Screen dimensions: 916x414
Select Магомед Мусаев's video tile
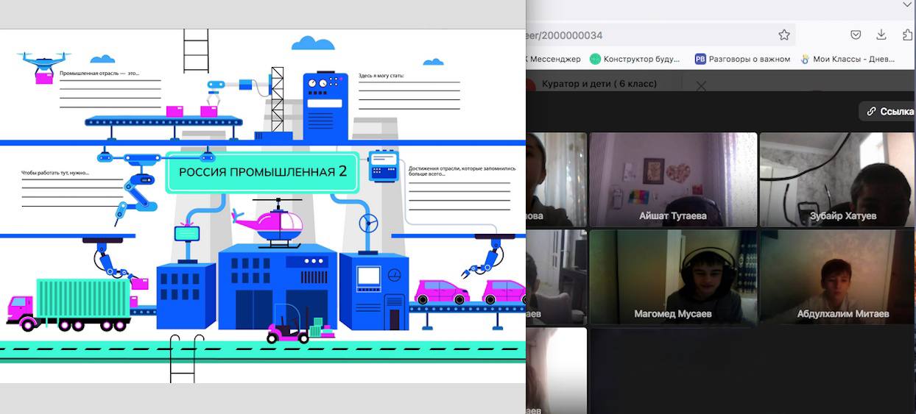[673, 276]
